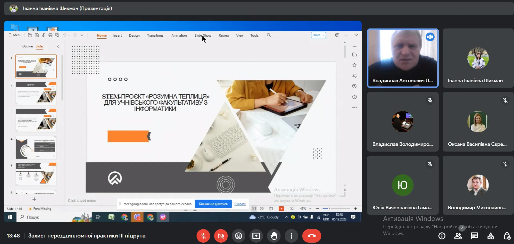Open more options three-dot menu in Meet
The height and width of the screenshot is (244, 514).
coord(291,236)
